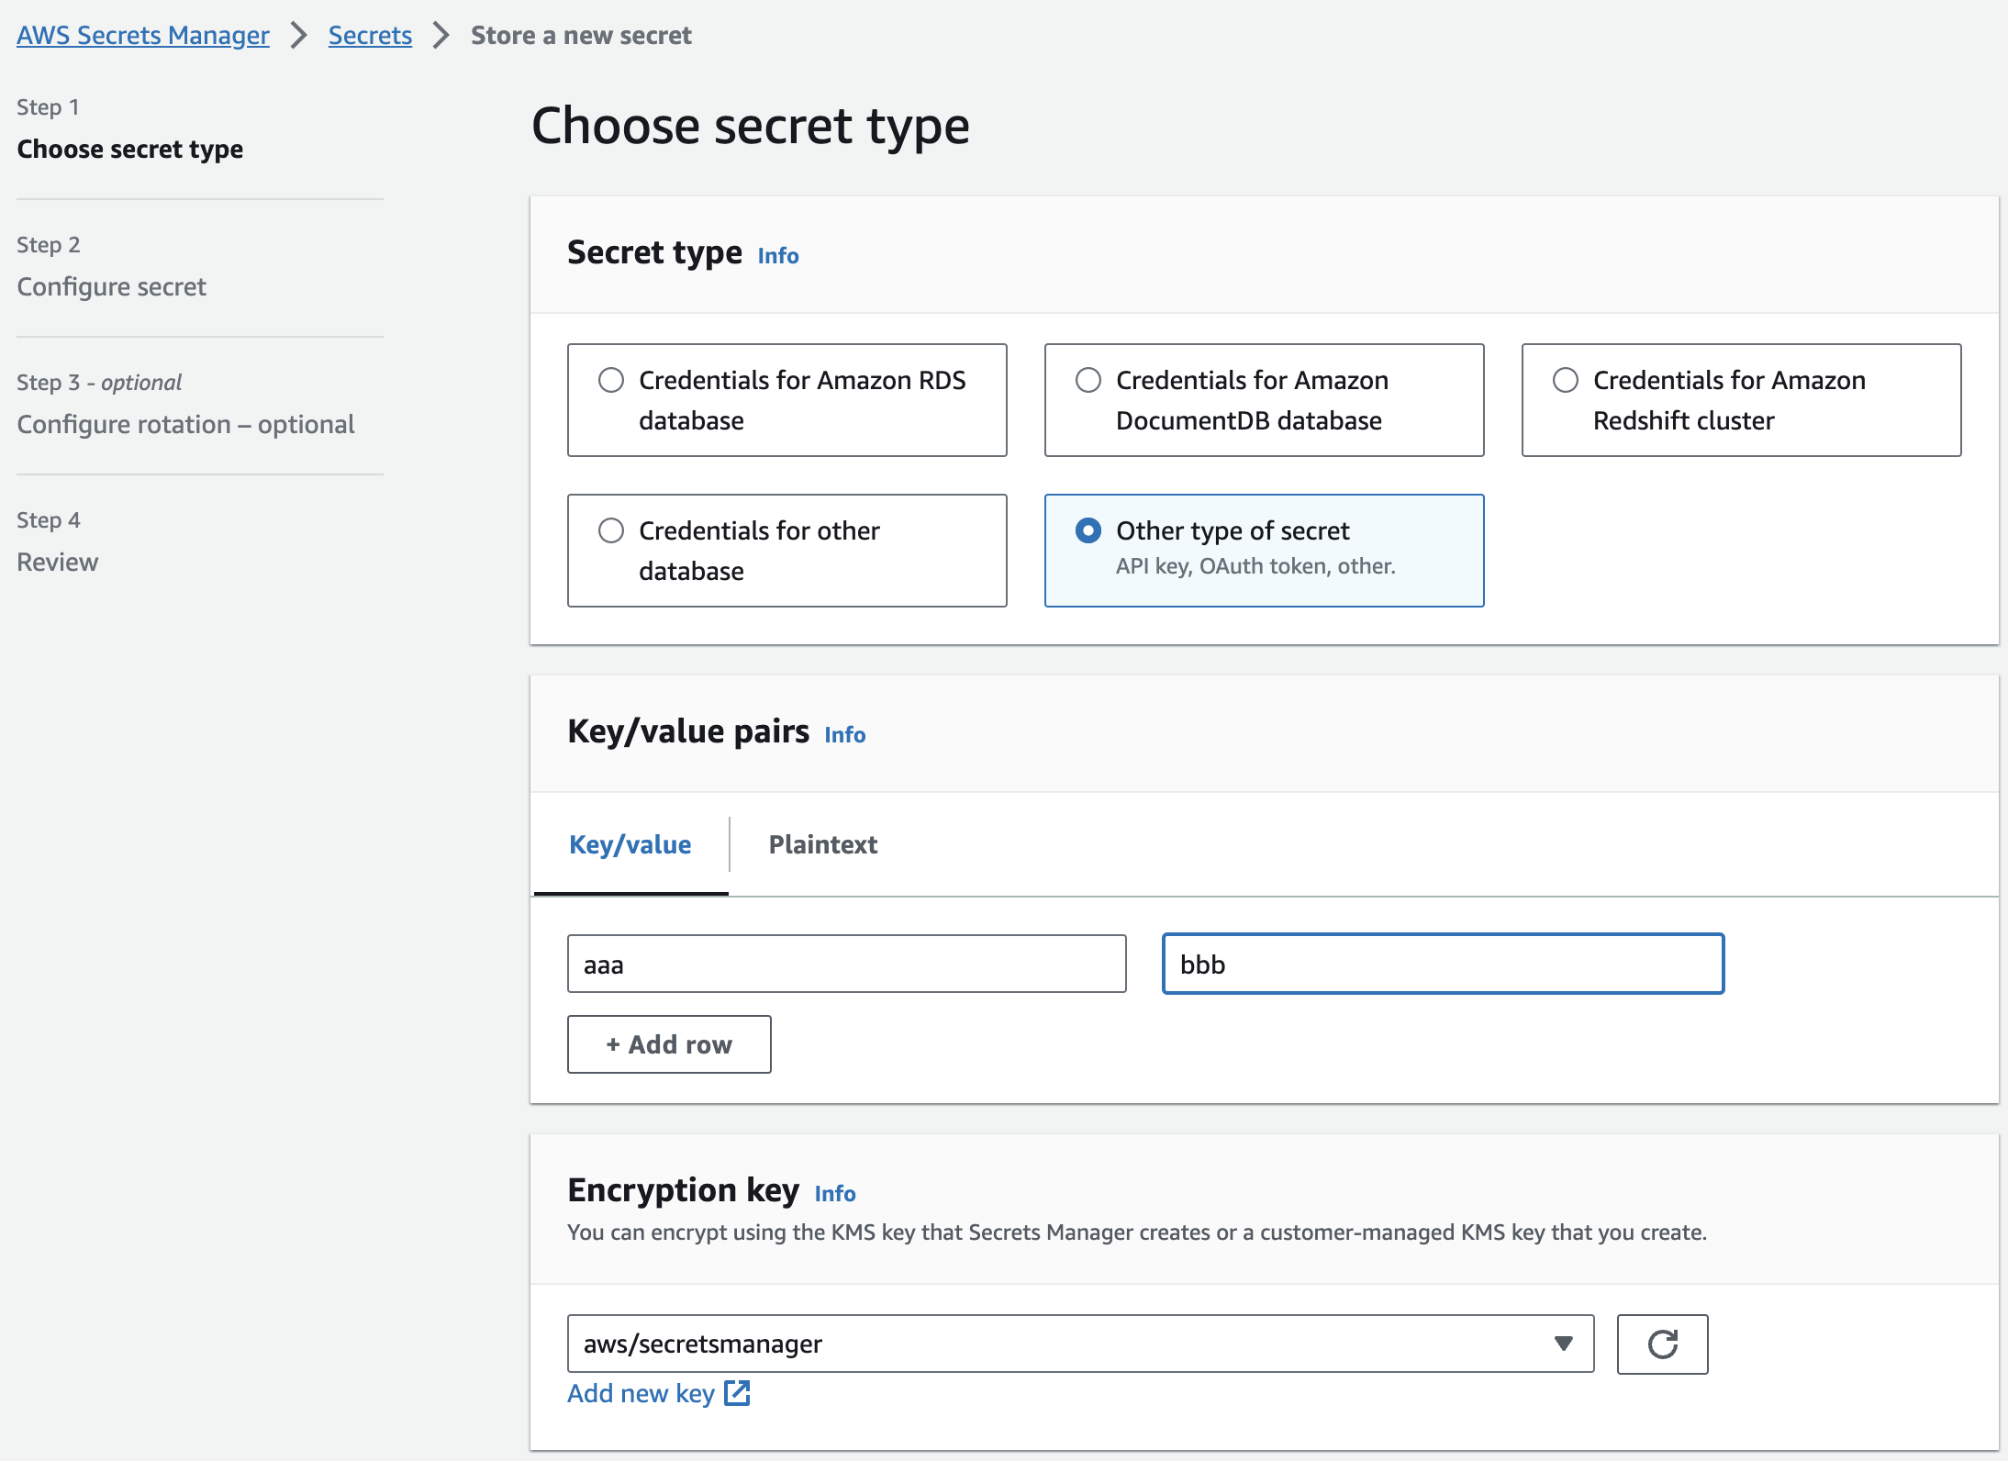2008x1461 pixels.
Task: Go to Secrets breadcrumb link
Action: pos(370,35)
